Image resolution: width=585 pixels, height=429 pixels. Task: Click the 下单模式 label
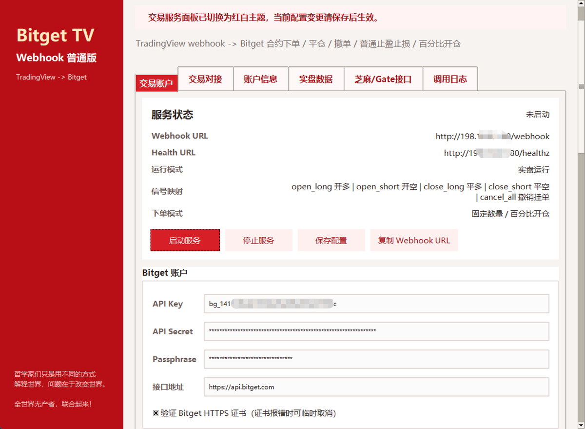(x=167, y=214)
